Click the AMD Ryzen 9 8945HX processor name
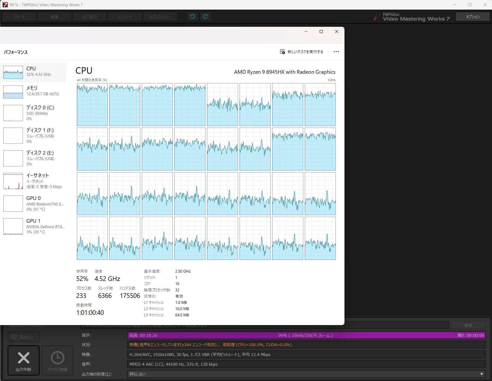Screen dimensions: 492x381 [x=285, y=72]
